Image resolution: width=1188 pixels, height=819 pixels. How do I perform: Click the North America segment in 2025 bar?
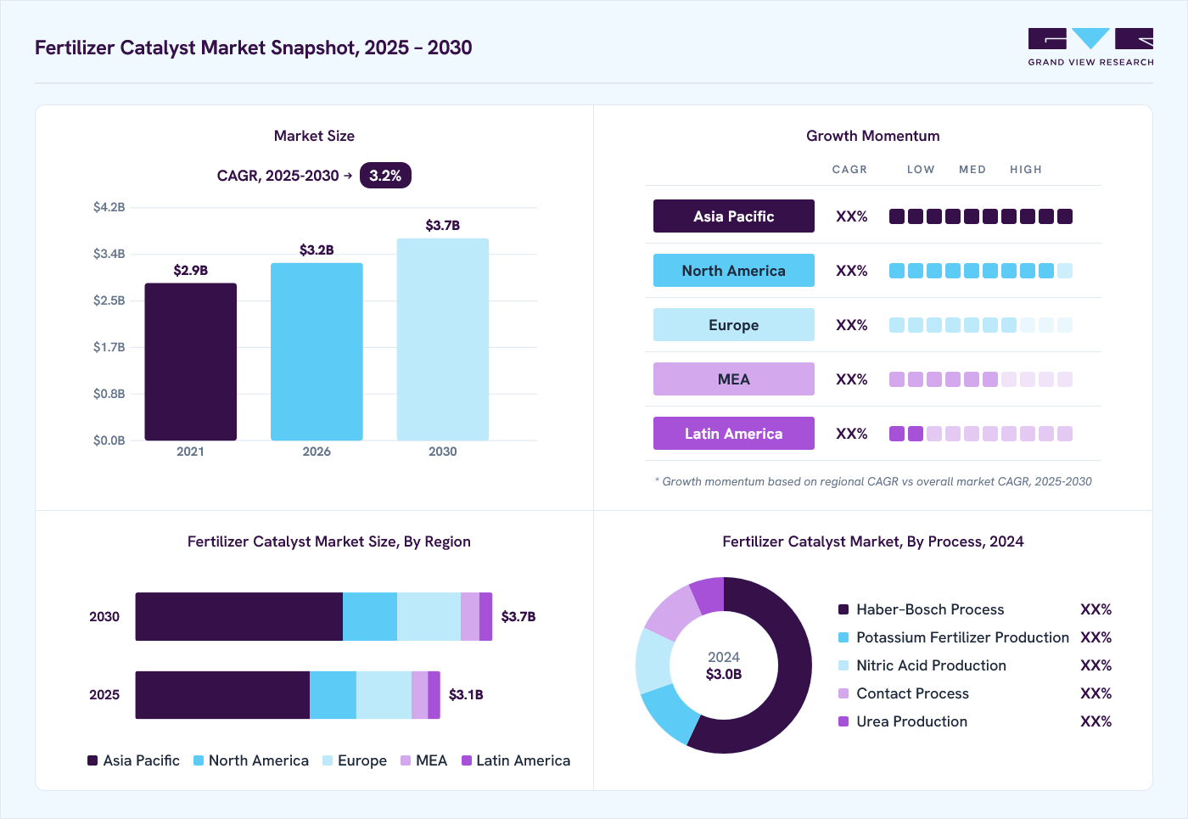point(333,695)
